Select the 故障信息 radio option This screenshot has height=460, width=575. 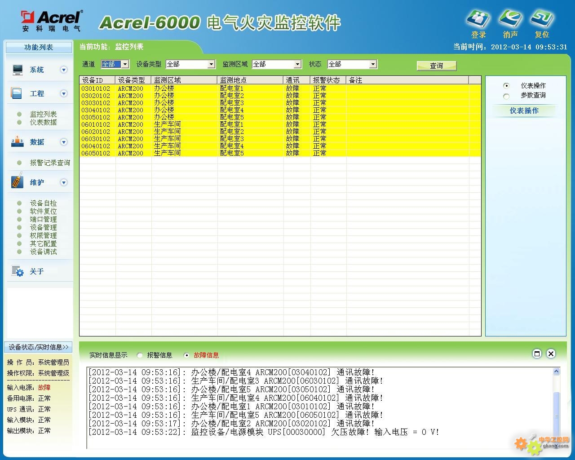186,355
